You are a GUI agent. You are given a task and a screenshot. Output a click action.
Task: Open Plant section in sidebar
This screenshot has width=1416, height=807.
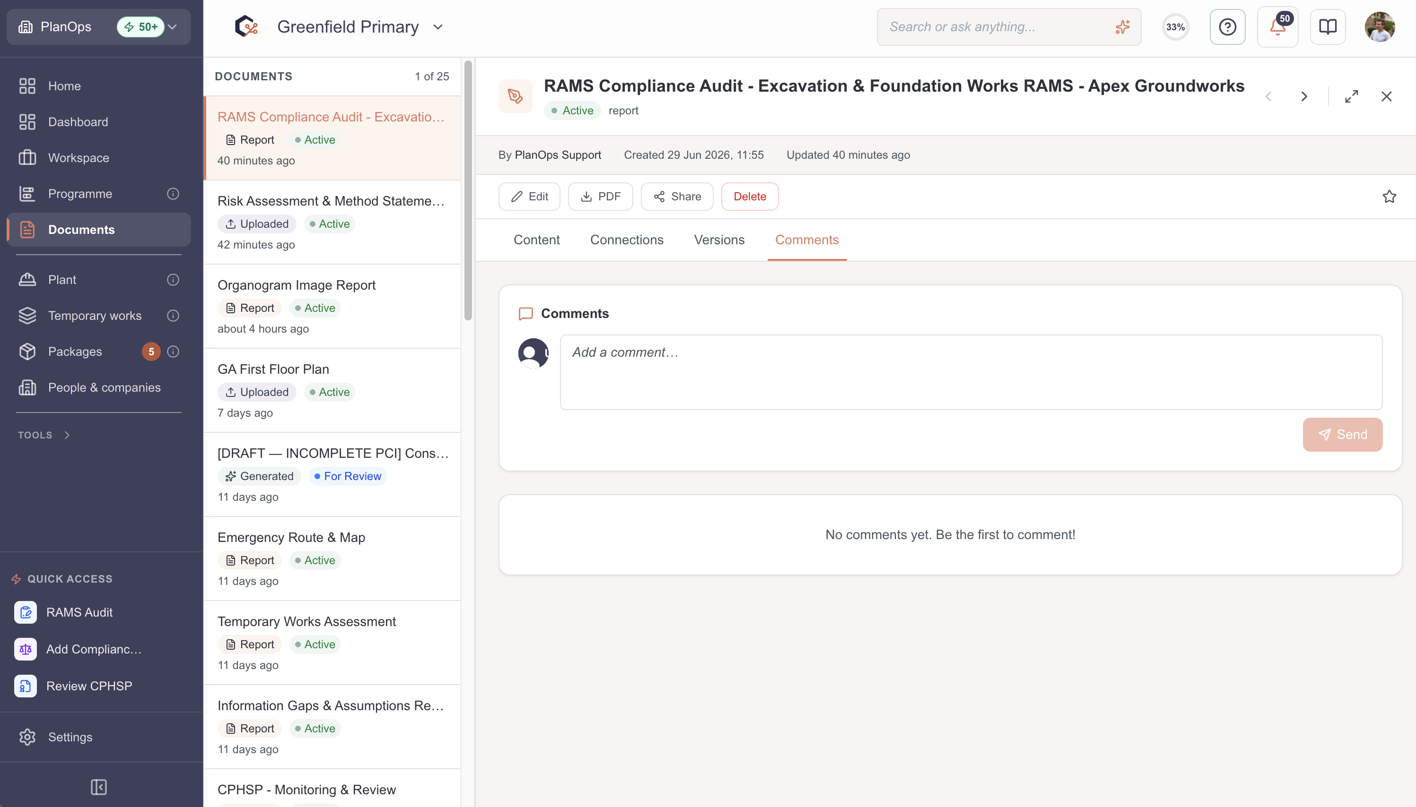pyautogui.click(x=99, y=280)
